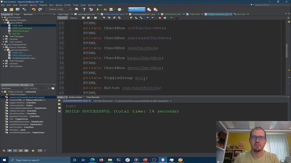Viewport: 291px width, 163px height.
Task: Click the Debug Project icon
Action: point(105,10)
